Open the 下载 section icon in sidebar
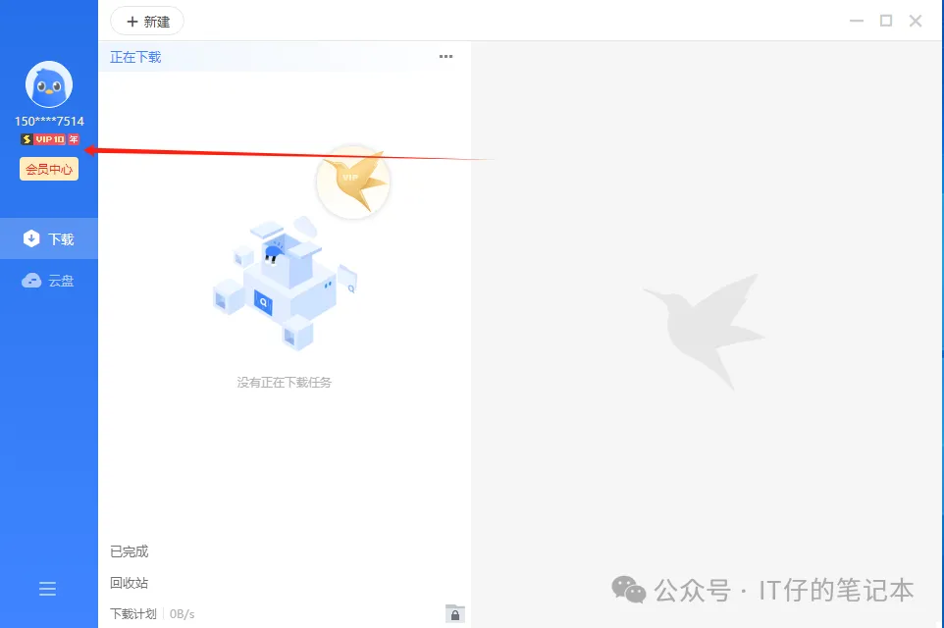The height and width of the screenshot is (628, 944). tap(31, 238)
